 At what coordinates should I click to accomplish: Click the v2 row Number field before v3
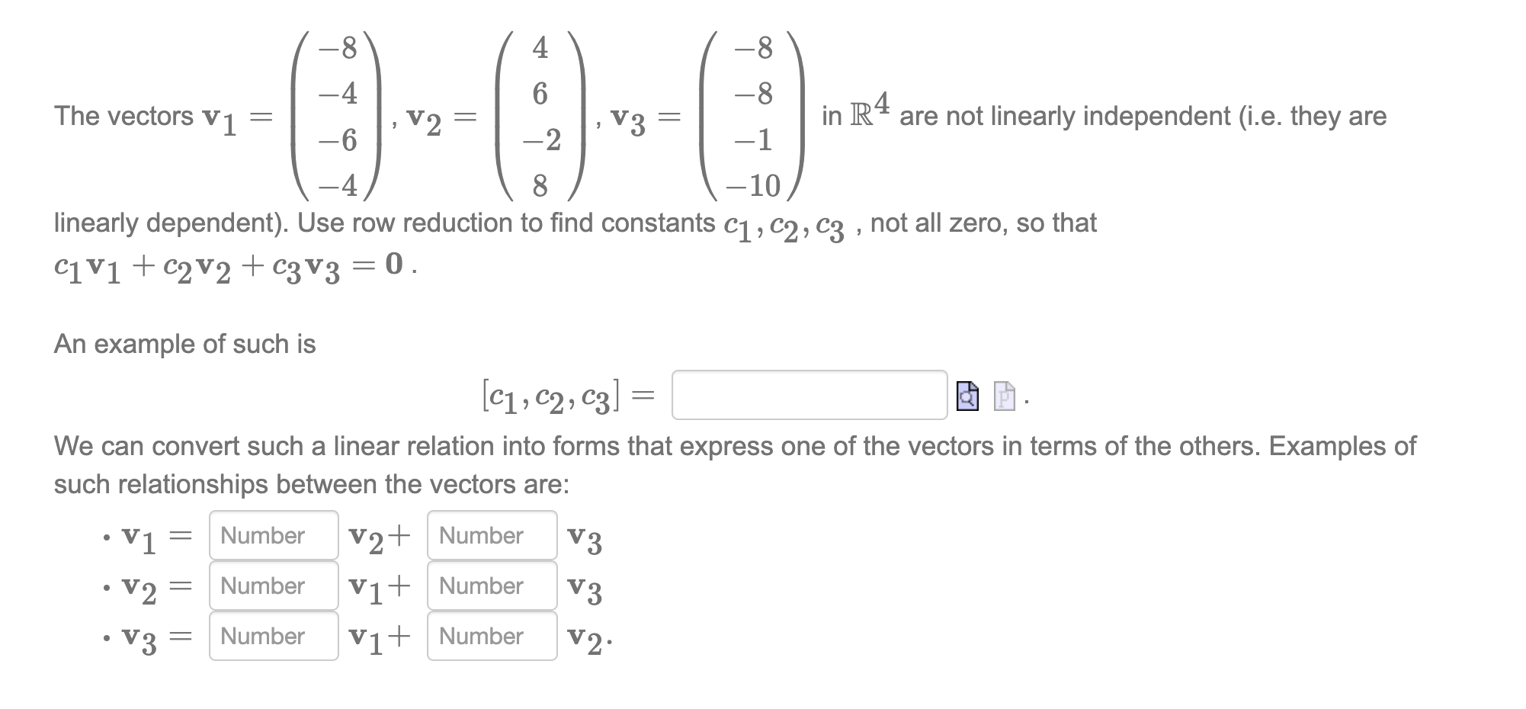point(492,586)
